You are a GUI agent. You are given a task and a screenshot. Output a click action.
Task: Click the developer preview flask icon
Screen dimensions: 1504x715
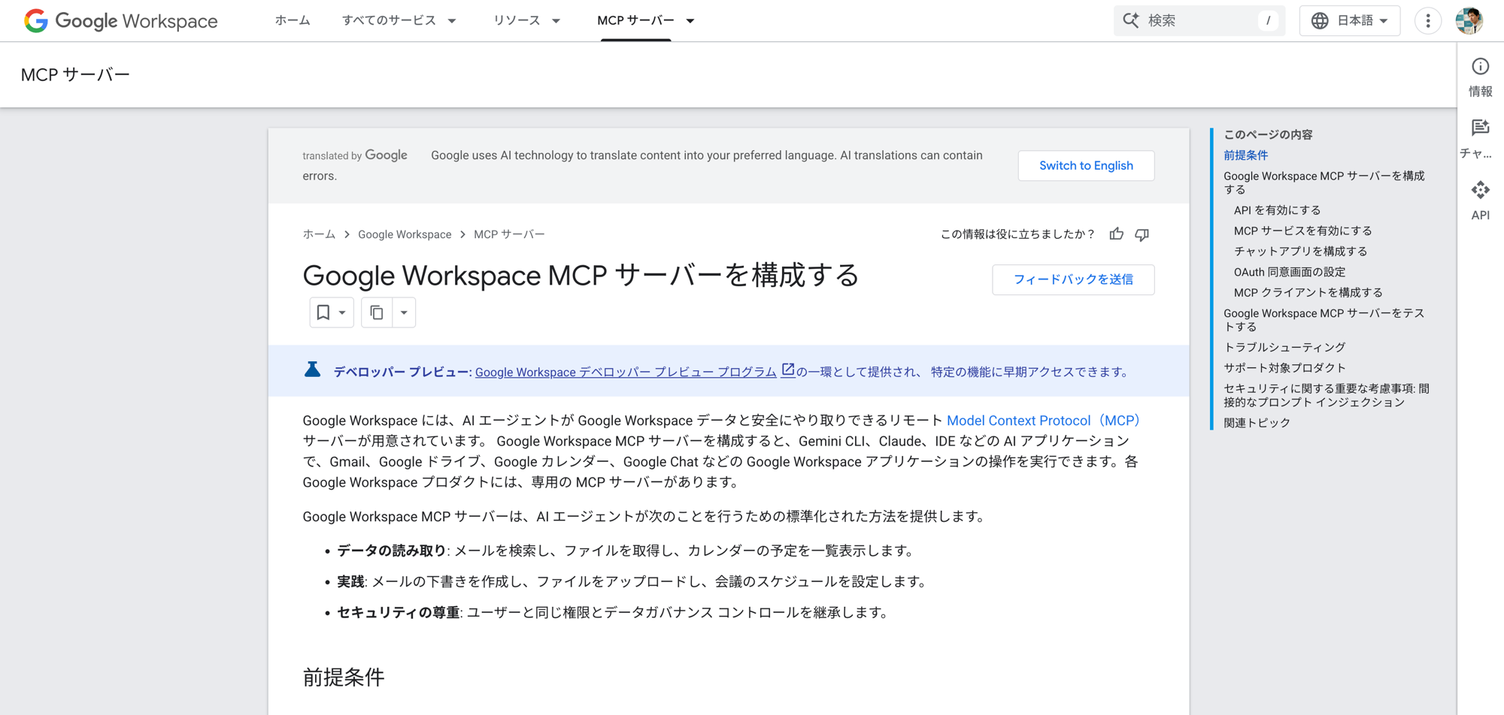pyautogui.click(x=312, y=370)
